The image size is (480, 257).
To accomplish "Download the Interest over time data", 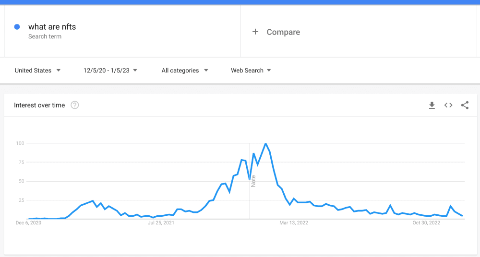I will click(x=432, y=105).
